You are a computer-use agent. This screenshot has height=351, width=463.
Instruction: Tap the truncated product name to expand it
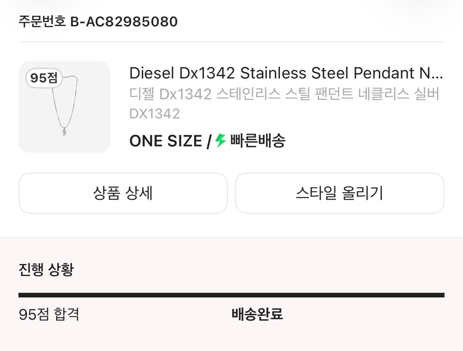pos(284,73)
